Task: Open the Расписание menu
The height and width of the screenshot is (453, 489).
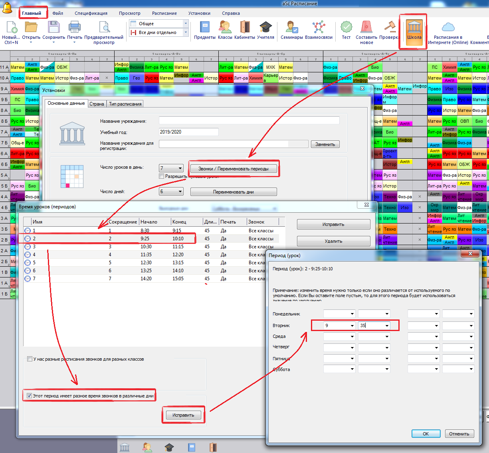Action: click(164, 13)
